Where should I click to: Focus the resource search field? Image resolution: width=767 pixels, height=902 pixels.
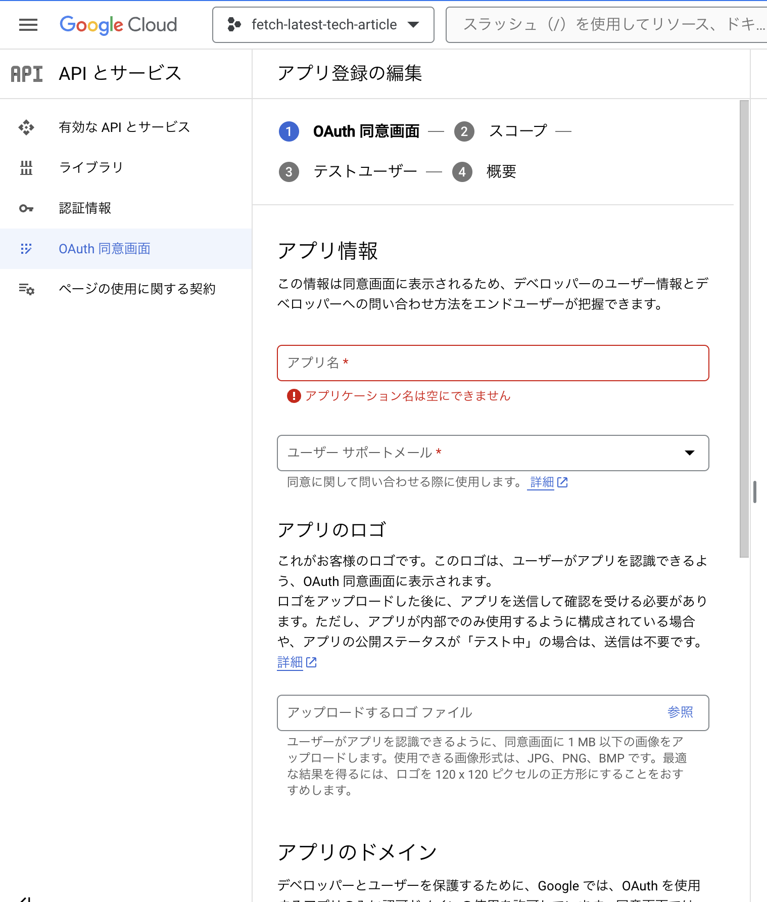606,25
